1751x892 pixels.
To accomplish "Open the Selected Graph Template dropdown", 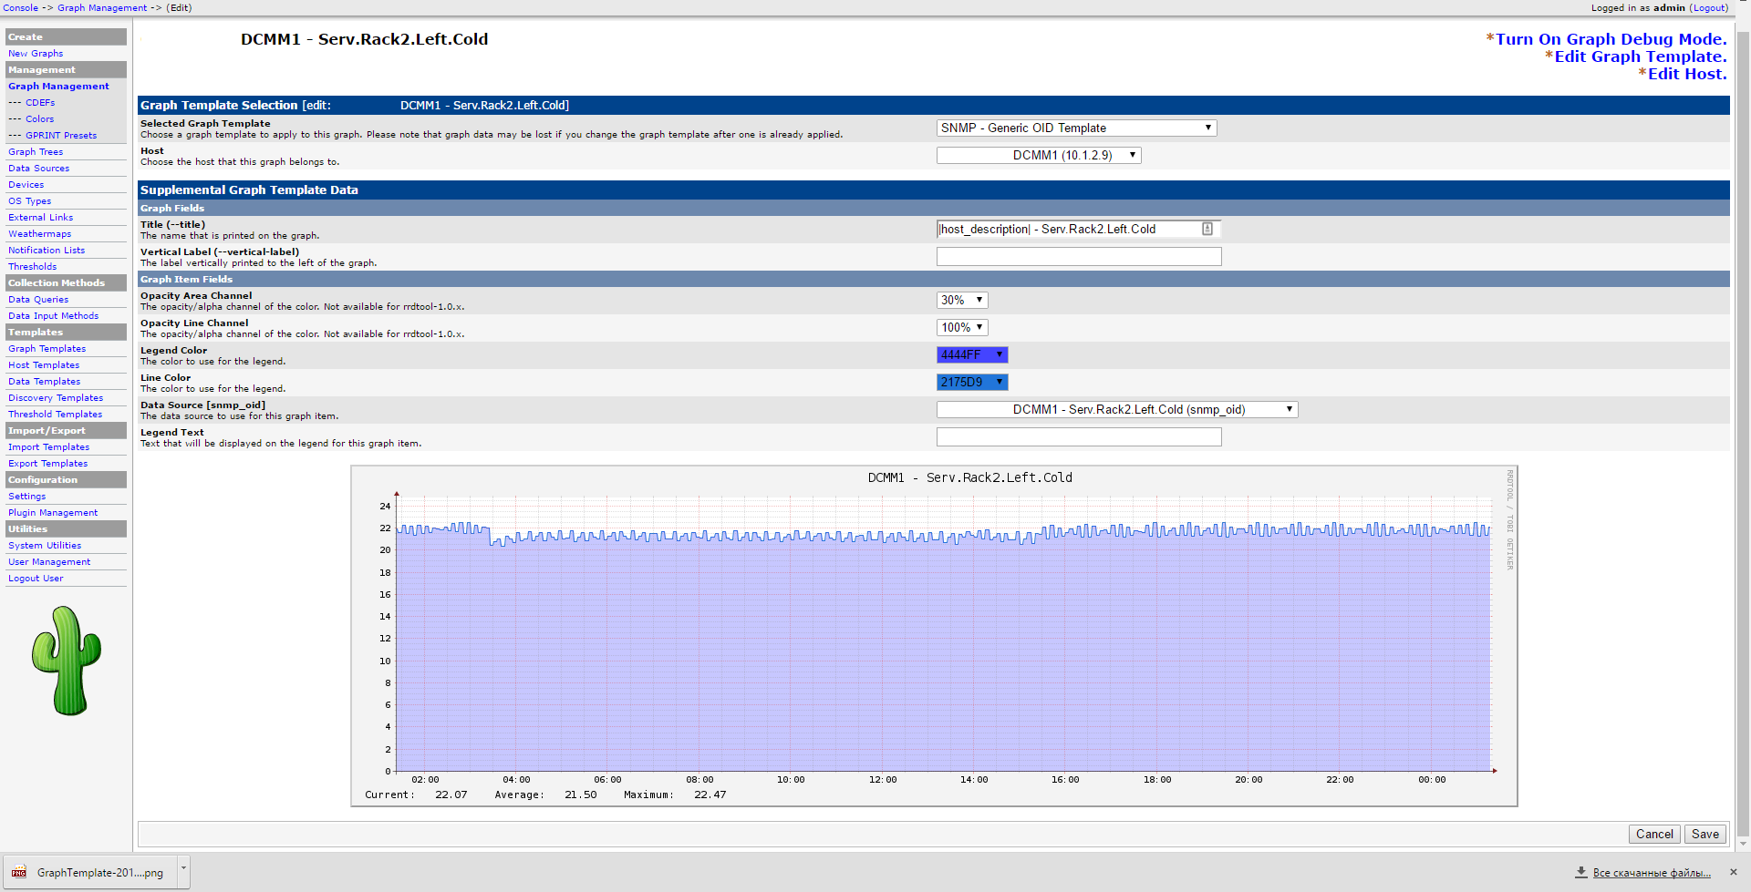I will (1076, 128).
